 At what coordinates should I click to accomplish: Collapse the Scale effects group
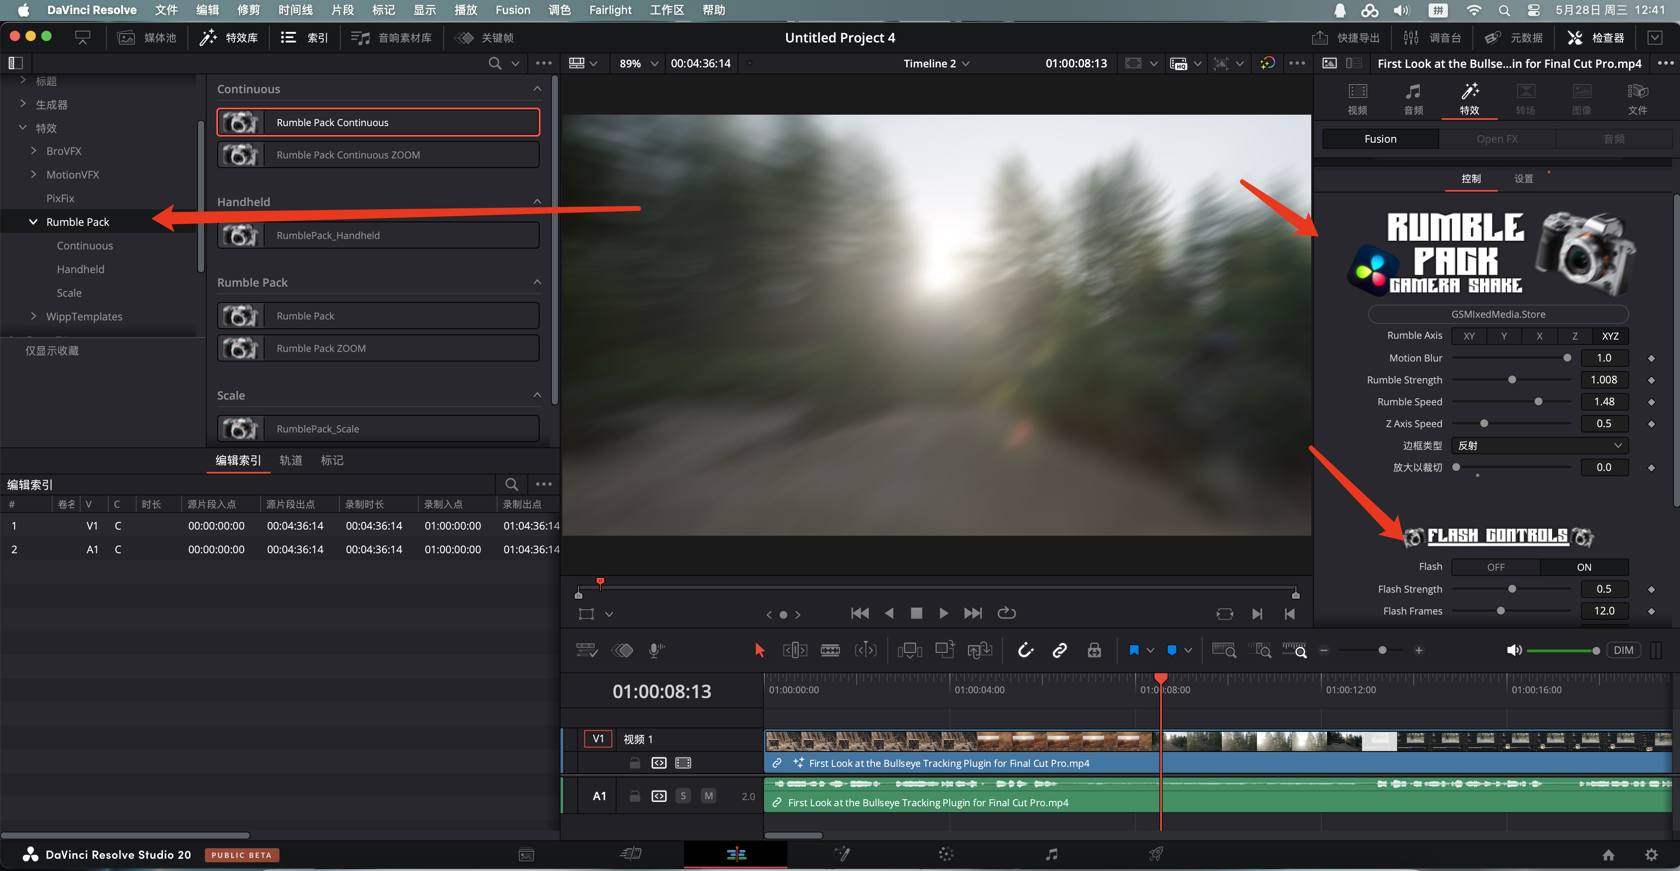coord(537,395)
